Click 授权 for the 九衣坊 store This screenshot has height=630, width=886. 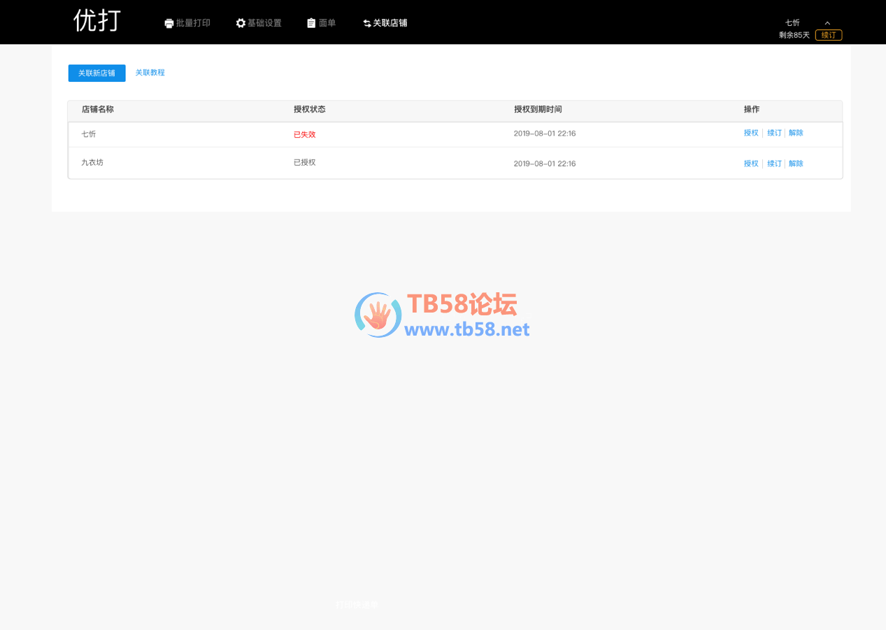coord(751,164)
